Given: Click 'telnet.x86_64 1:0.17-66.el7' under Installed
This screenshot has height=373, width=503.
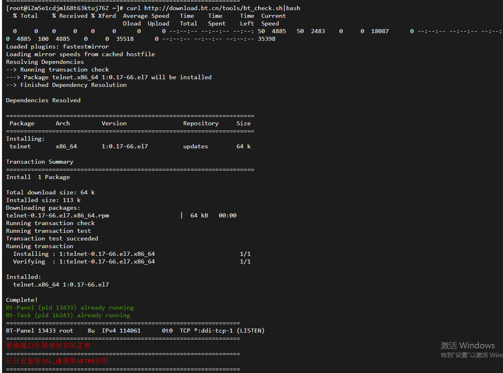Looking at the screenshot, I should (x=61, y=284).
